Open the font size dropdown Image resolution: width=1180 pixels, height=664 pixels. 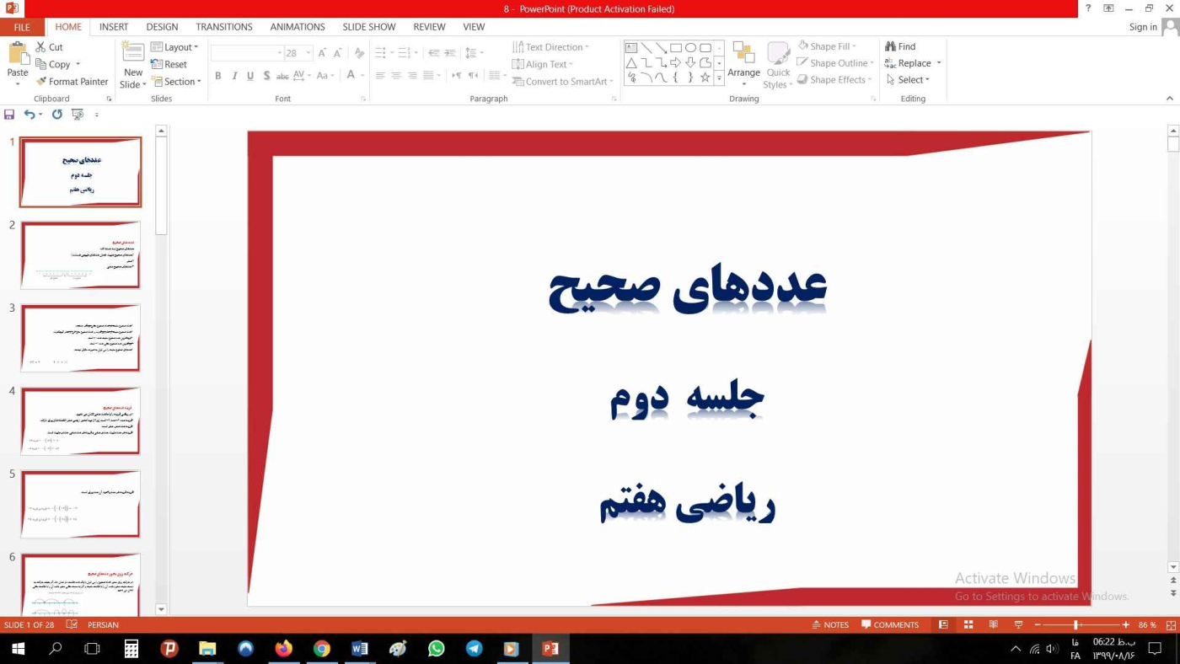(308, 53)
